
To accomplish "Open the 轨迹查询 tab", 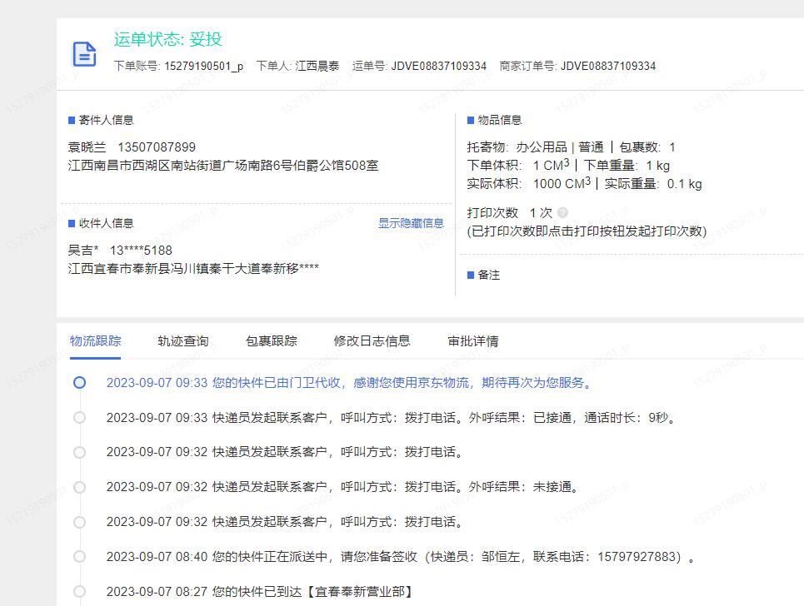I will (x=183, y=341).
